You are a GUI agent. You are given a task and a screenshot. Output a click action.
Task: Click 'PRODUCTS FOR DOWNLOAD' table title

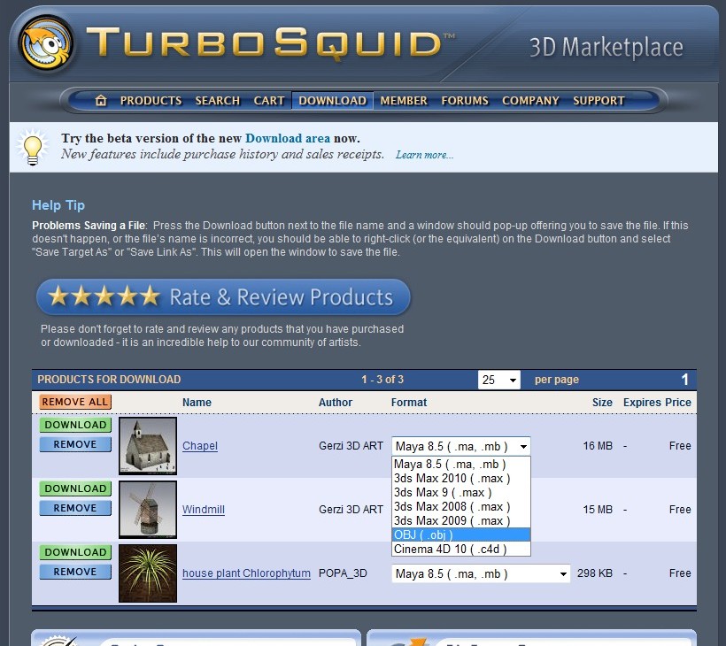point(109,380)
